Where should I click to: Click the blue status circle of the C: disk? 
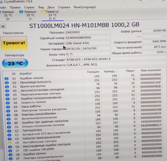tap(21, 12)
